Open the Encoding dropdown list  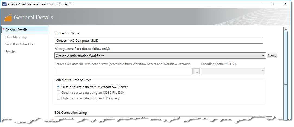(262, 71)
